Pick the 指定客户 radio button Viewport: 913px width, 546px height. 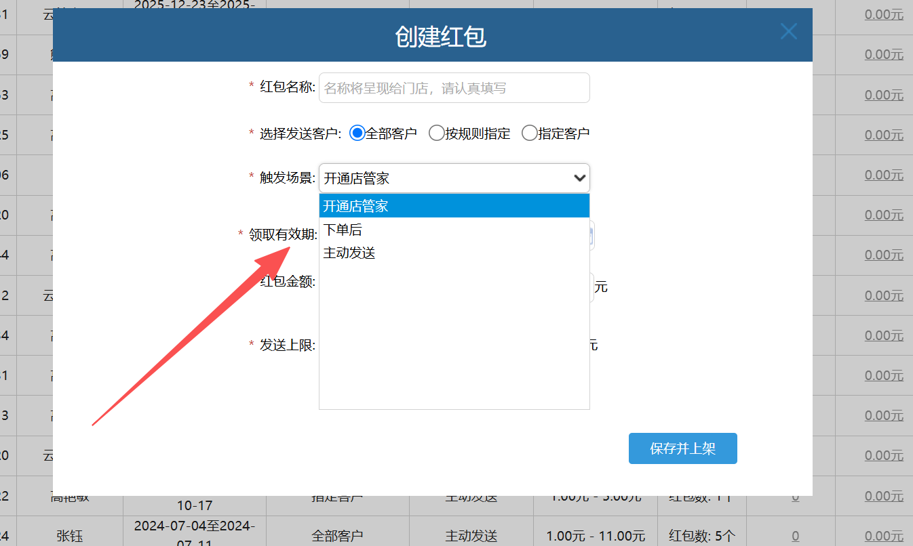(529, 133)
